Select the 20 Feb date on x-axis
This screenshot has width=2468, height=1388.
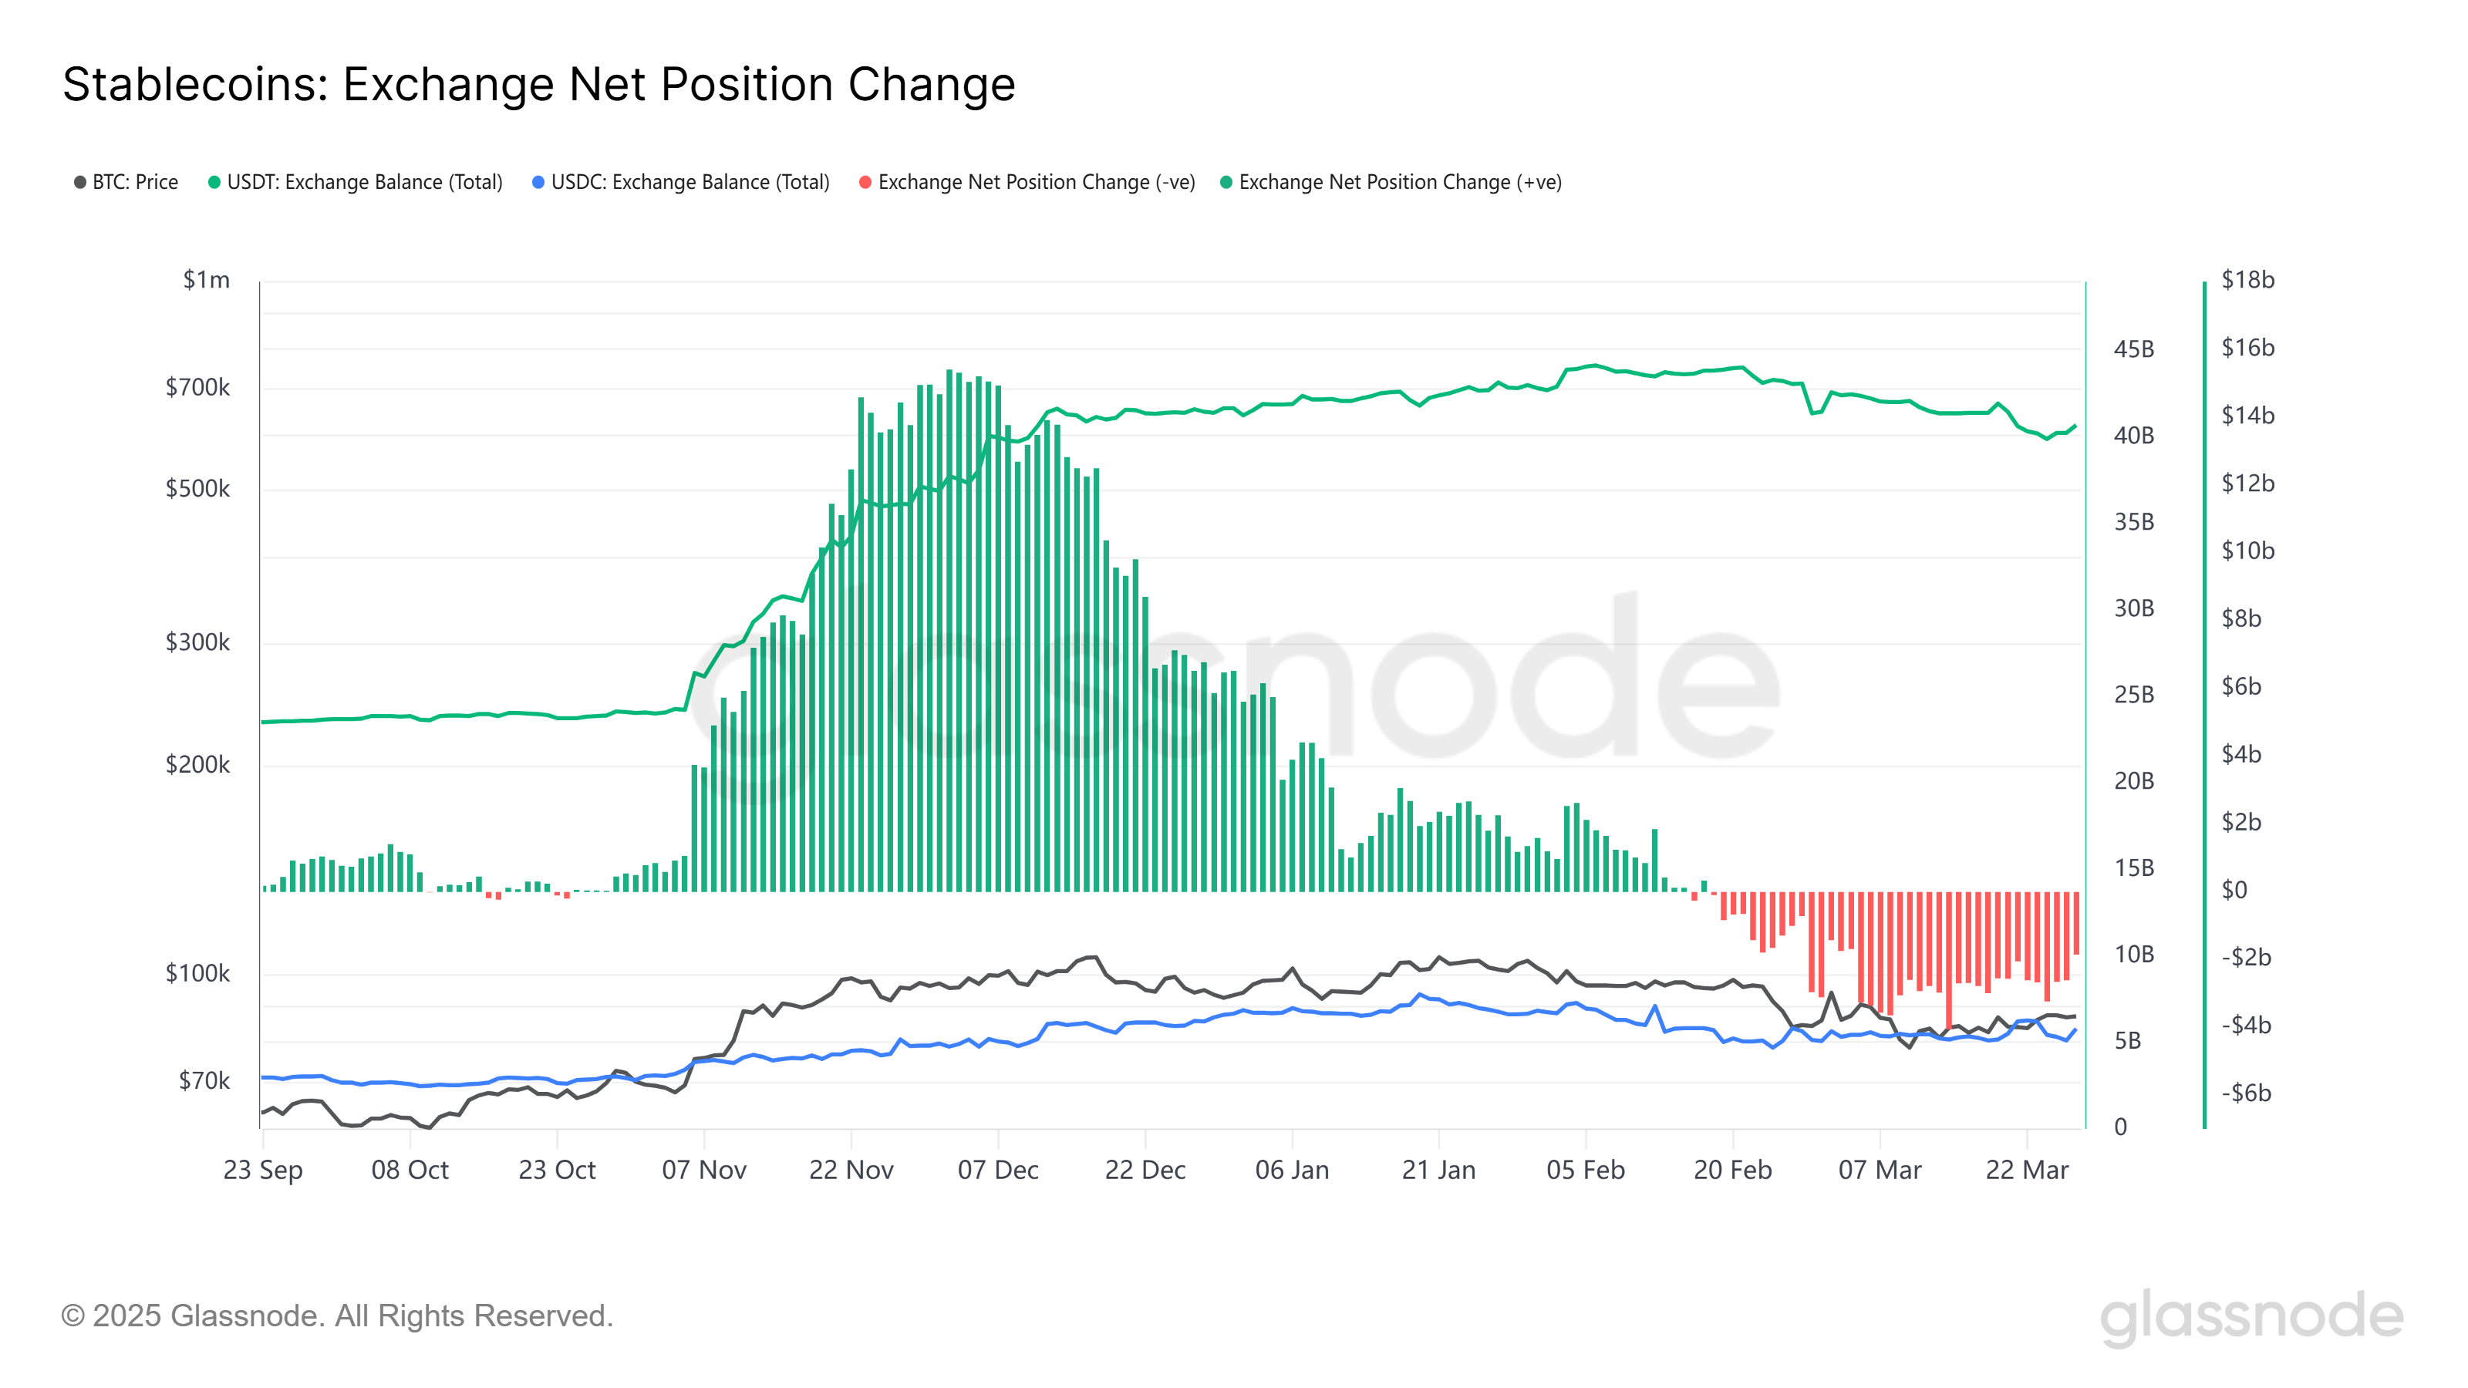click(1732, 1170)
